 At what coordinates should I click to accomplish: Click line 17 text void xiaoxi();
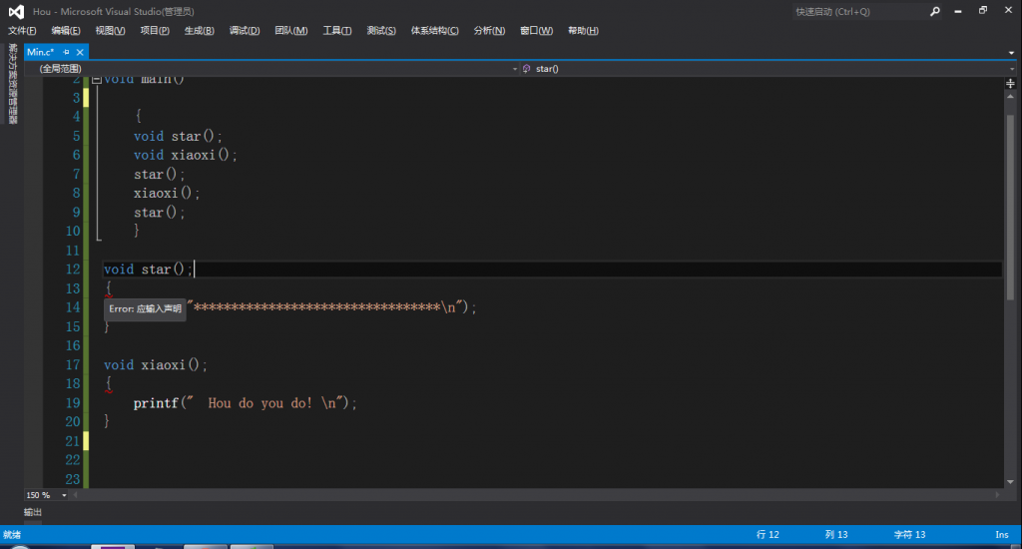[155, 365]
